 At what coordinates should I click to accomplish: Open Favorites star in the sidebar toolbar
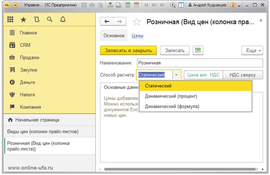(24, 19)
